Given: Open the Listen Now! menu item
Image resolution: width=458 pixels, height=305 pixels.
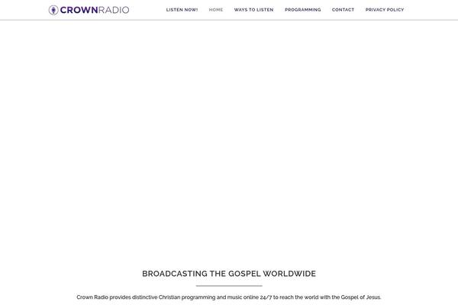Looking at the screenshot, I should [182, 10].
